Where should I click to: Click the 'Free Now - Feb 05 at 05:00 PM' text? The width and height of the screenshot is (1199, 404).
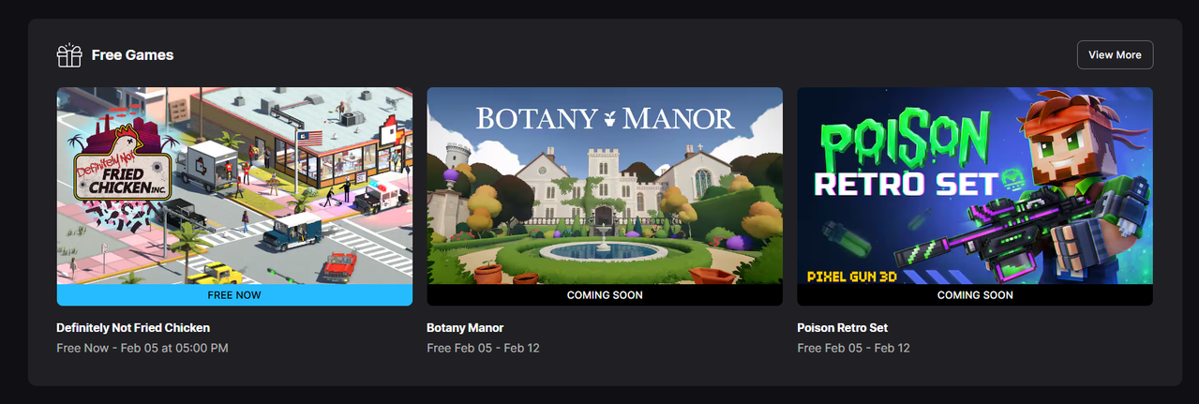(x=142, y=348)
